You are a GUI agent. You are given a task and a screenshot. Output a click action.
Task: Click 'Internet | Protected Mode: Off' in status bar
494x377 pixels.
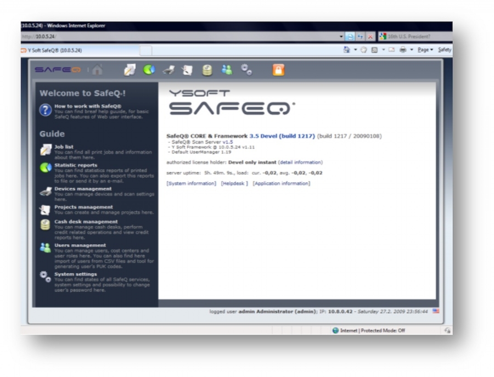pyautogui.click(x=372, y=330)
